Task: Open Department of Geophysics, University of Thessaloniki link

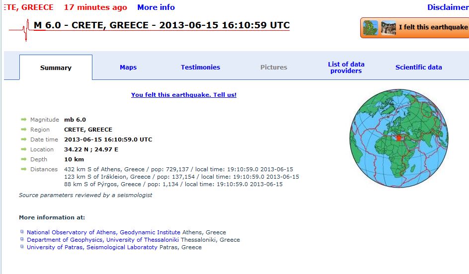Action: pyautogui.click(x=102, y=240)
